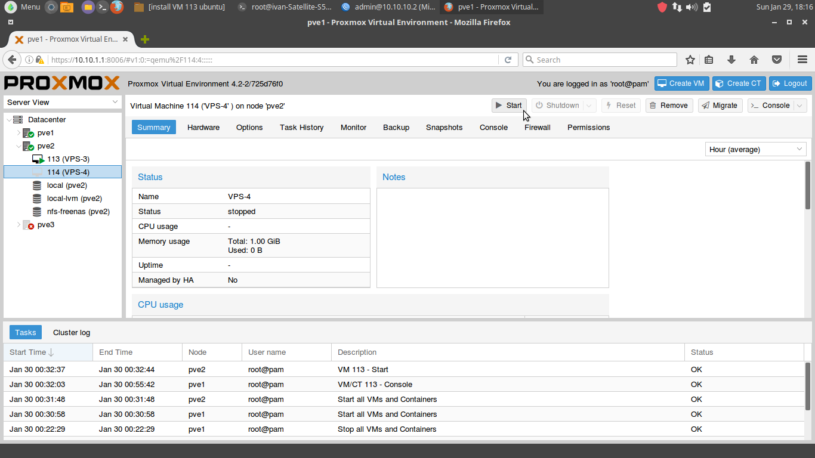Screen dimensions: 815x458
Task: Click the Pocket icon in Firefox toolbar
Action: point(777,60)
